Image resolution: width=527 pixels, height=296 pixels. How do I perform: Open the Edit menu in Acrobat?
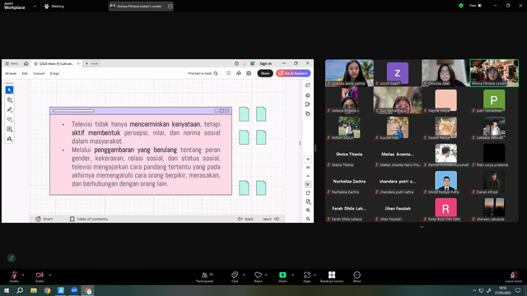pyautogui.click(x=25, y=73)
